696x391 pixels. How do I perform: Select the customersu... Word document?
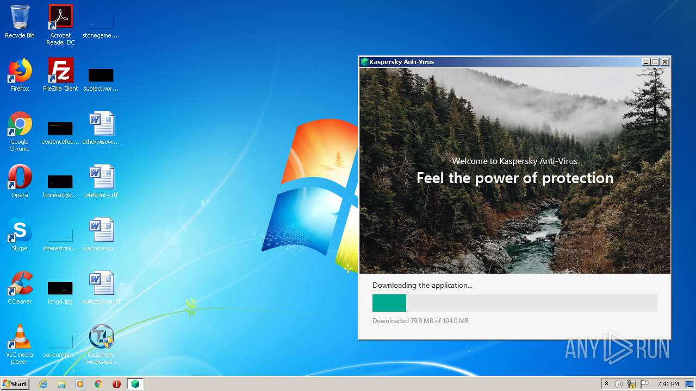(x=101, y=235)
